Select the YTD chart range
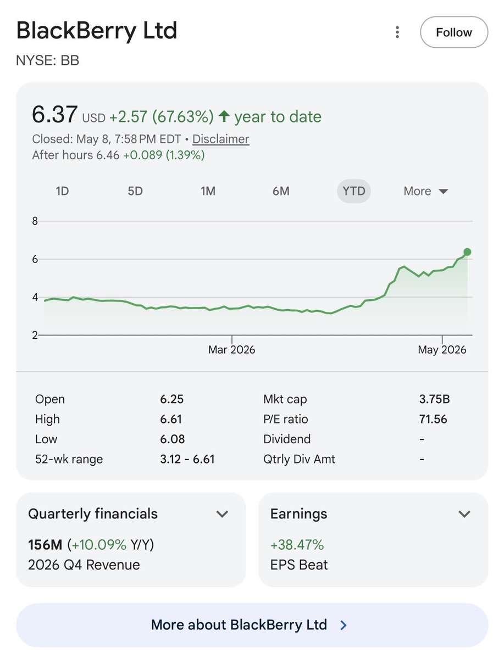Screen dimensions: 504x659 pos(354,191)
